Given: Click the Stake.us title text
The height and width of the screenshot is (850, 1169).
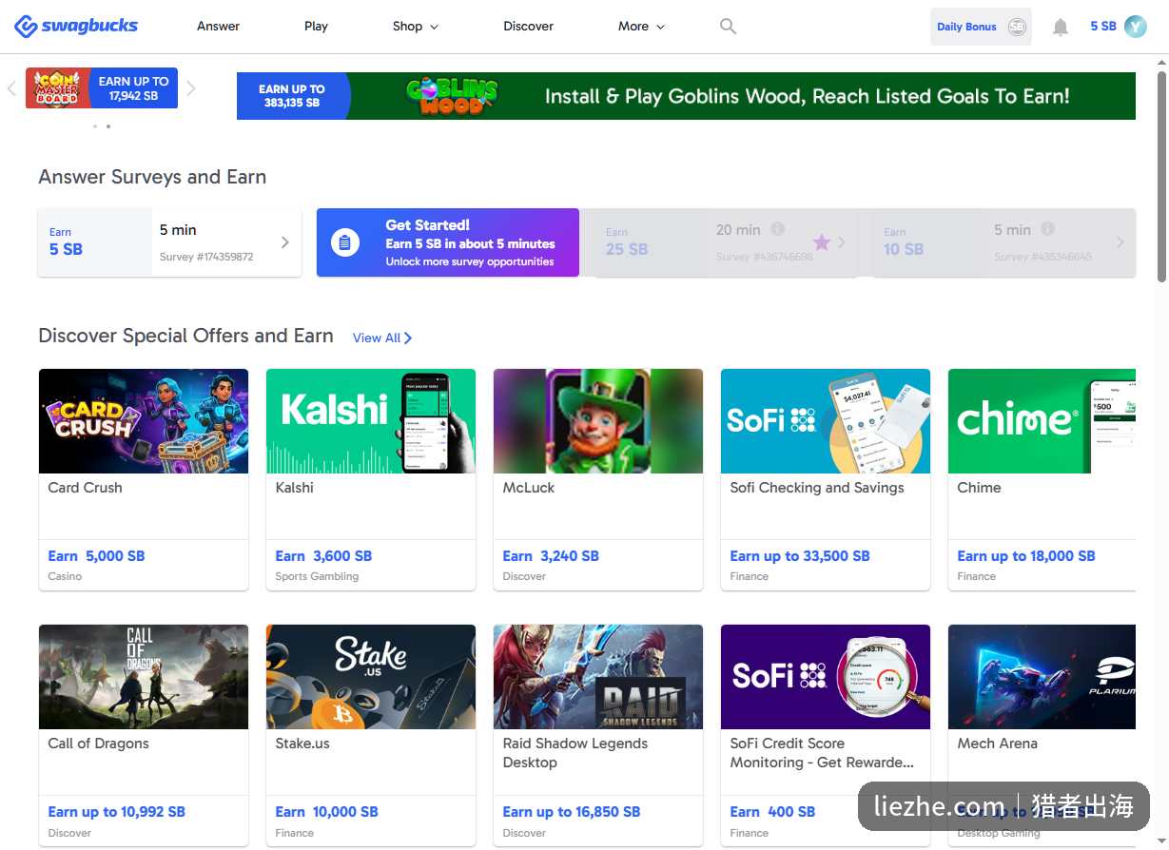Looking at the screenshot, I should click(x=302, y=744).
